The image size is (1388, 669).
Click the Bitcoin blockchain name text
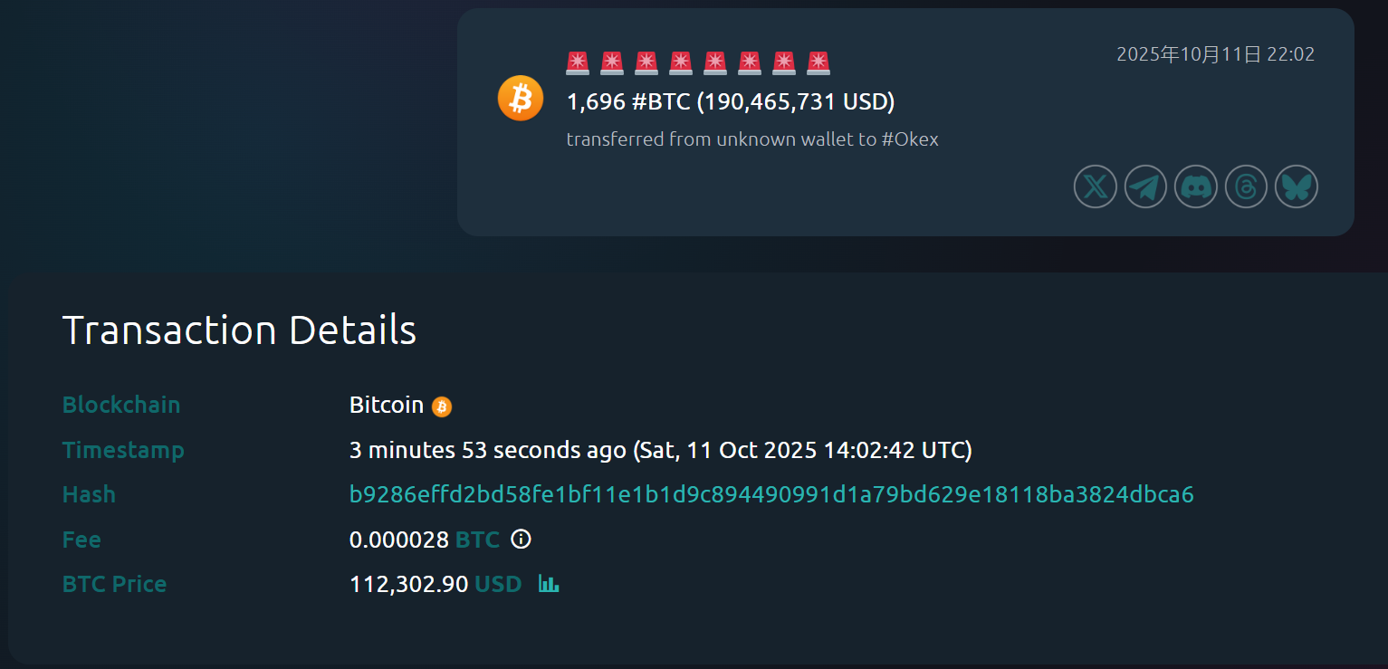point(387,405)
